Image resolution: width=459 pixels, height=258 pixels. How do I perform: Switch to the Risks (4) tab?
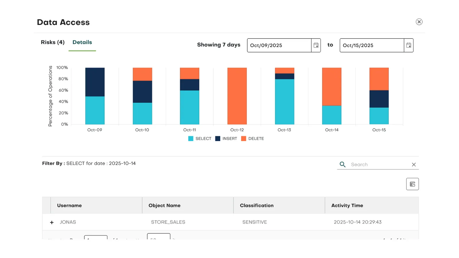(x=52, y=42)
